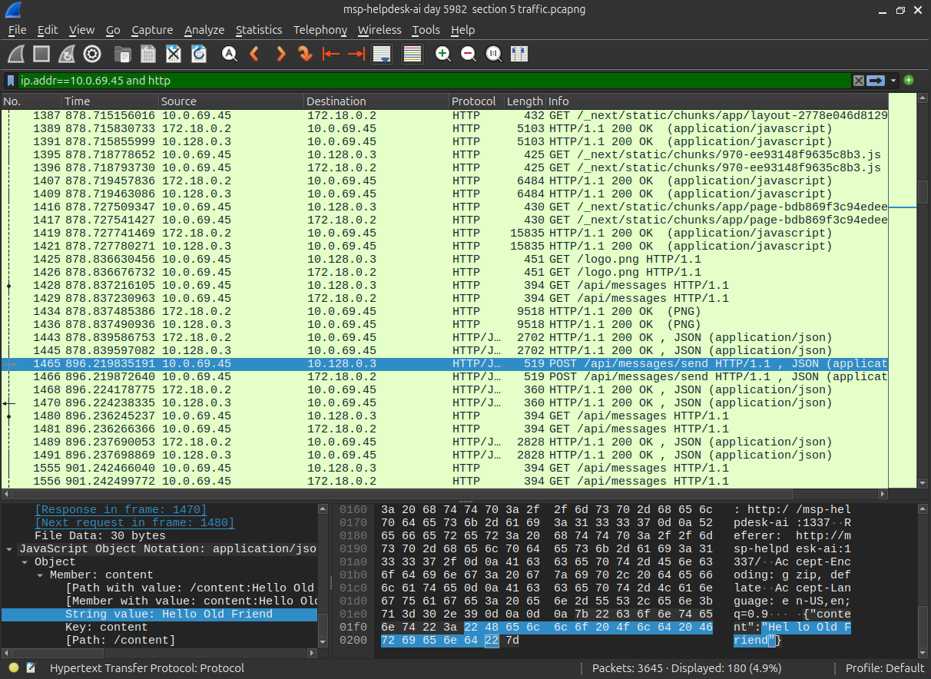Open the display filter history dropdown
931x679 pixels.
(x=894, y=81)
